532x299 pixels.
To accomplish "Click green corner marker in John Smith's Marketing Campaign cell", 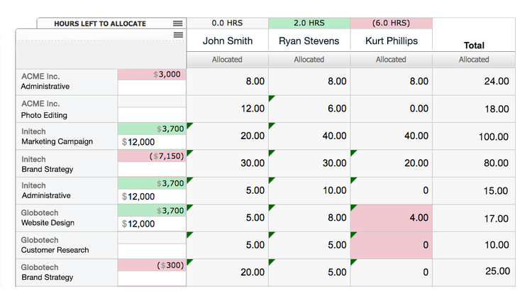I will click(189, 126).
